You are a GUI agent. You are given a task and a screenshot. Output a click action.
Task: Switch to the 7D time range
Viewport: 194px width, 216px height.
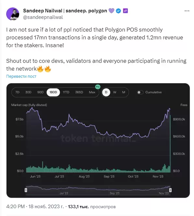coord(17,92)
